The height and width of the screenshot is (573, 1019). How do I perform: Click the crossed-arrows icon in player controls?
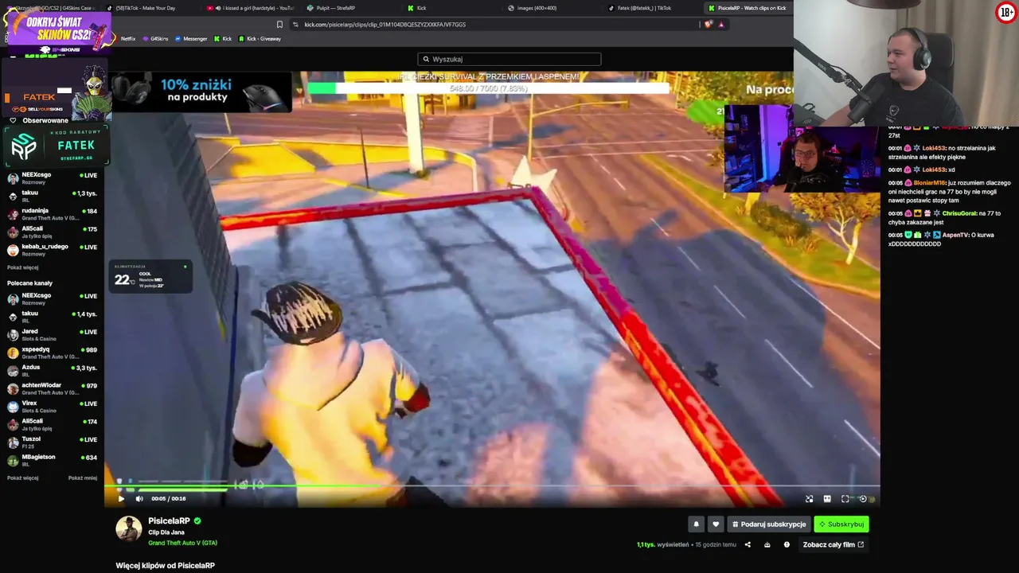coord(810,499)
